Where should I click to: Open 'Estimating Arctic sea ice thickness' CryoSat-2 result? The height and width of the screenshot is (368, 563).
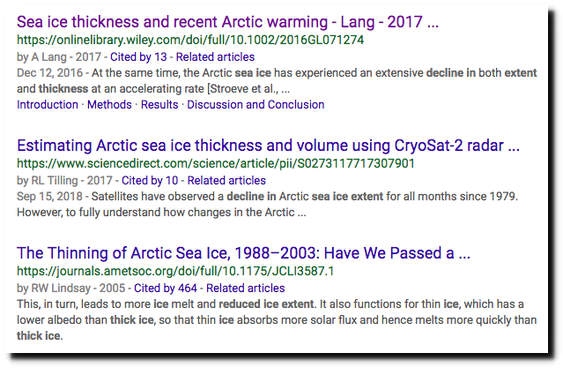pos(268,146)
